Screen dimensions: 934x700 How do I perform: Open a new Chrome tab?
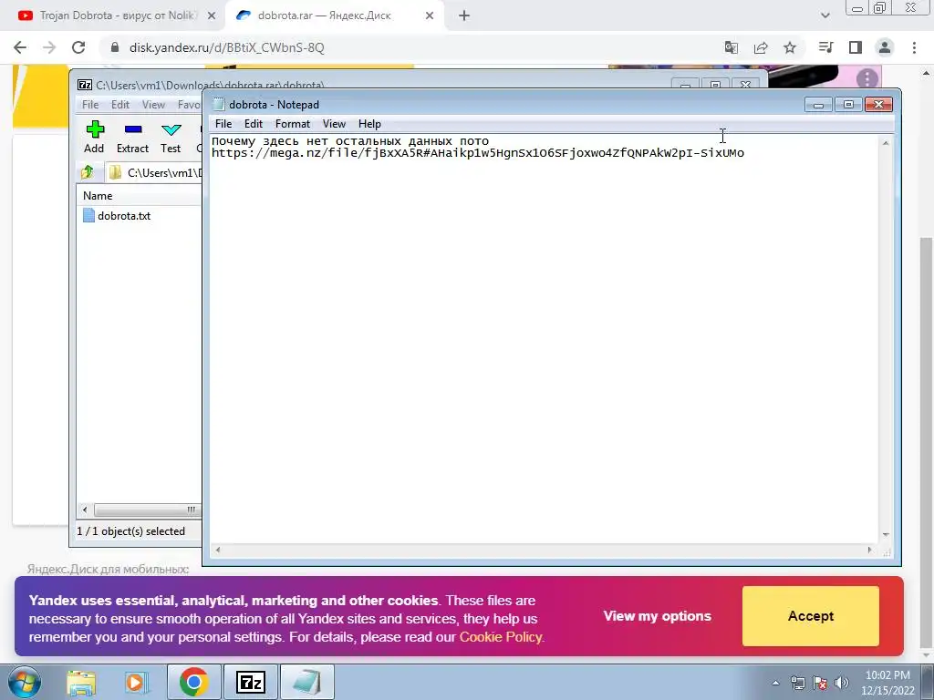coord(464,16)
